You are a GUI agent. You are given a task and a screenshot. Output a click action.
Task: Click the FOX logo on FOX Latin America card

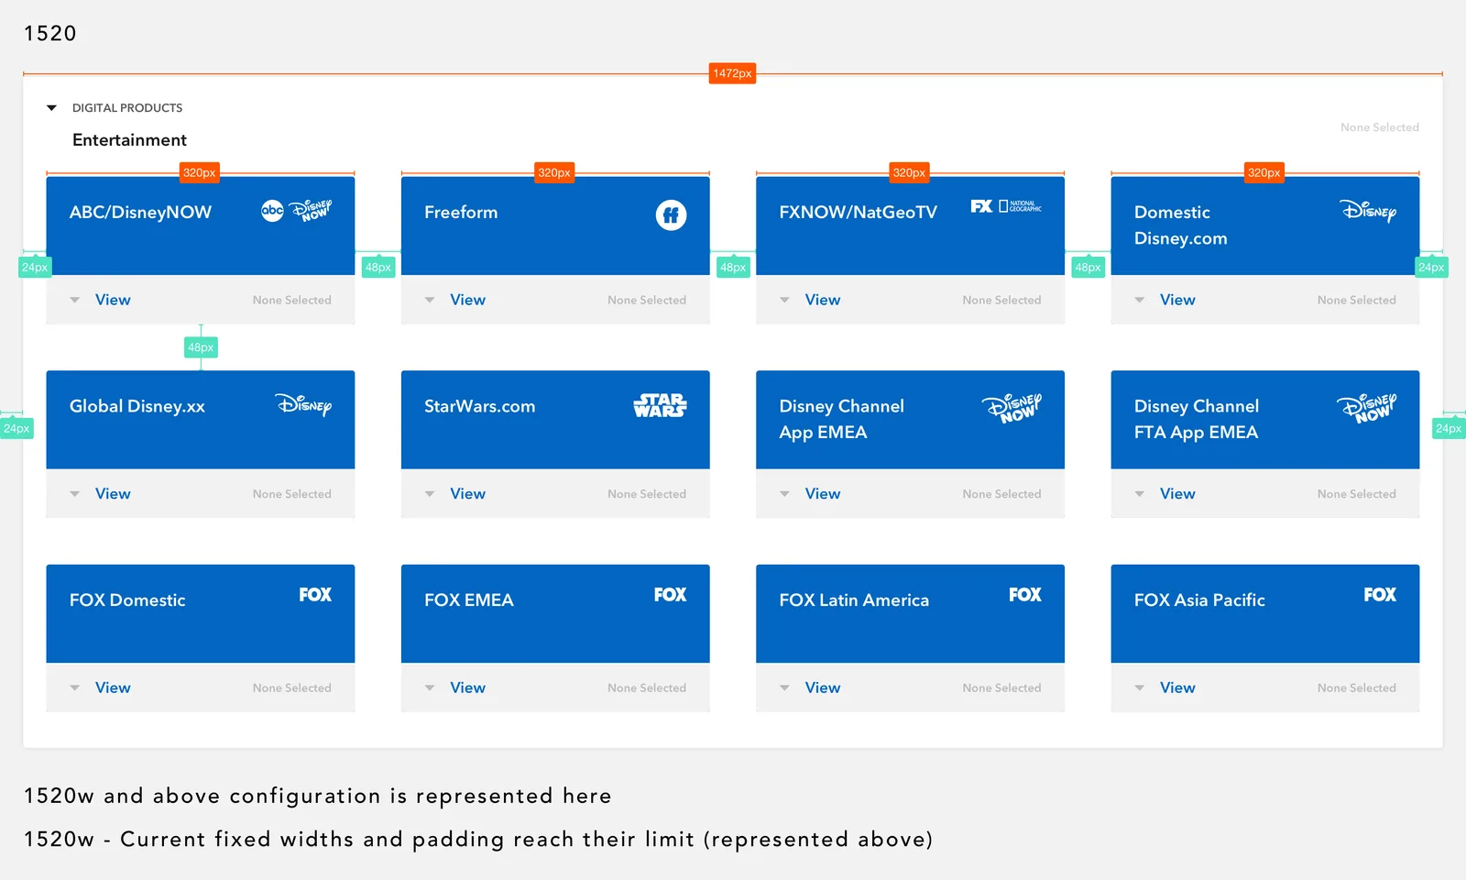coord(1025,595)
